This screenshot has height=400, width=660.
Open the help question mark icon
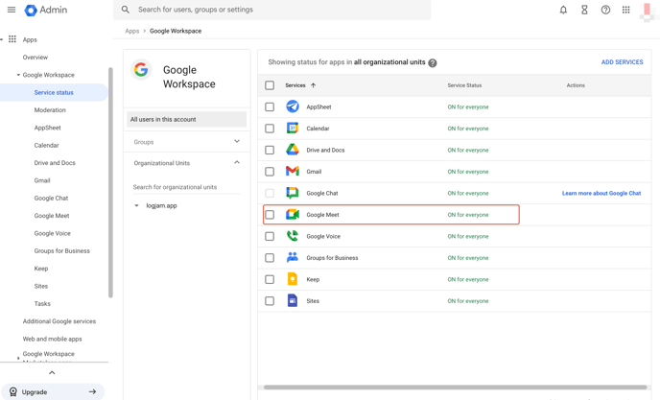(605, 10)
